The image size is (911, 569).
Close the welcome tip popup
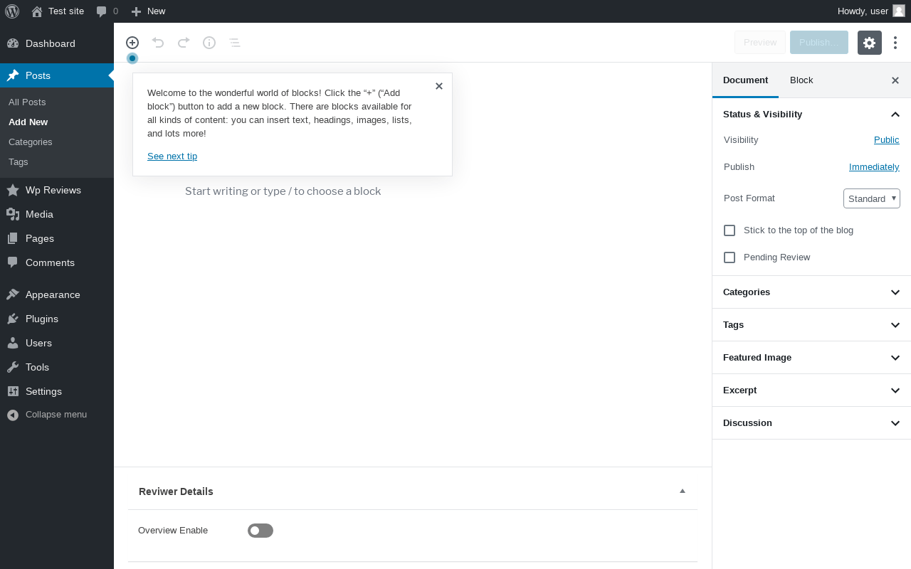click(439, 86)
